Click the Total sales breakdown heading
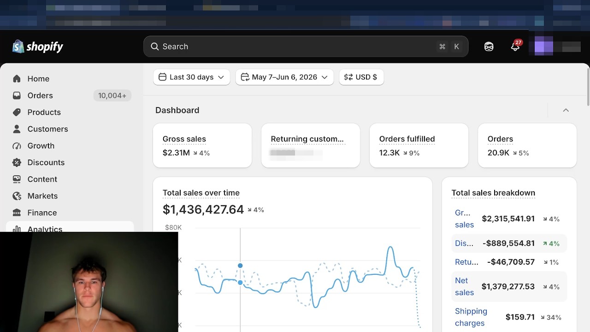This screenshot has width=590, height=332. point(493,193)
